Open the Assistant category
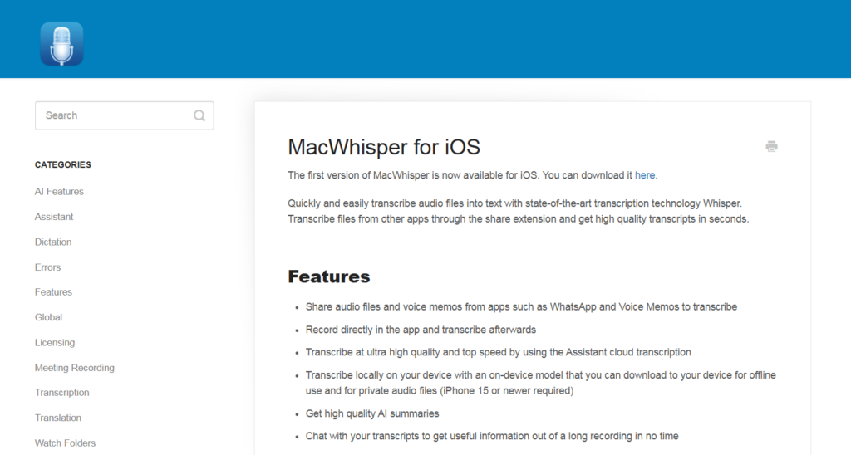This screenshot has width=851, height=455. point(54,217)
